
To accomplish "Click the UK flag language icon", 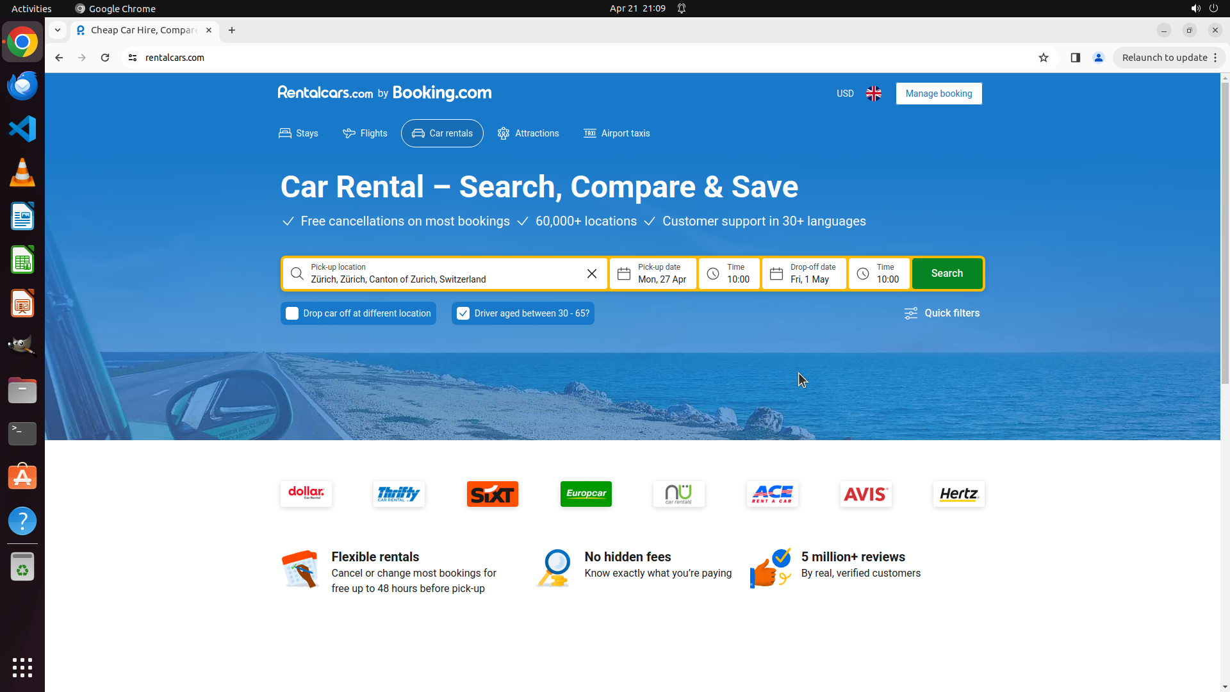I will click(873, 94).
